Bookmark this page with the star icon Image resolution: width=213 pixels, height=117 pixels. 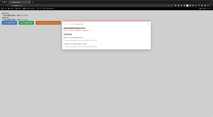(x=172, y=6)
